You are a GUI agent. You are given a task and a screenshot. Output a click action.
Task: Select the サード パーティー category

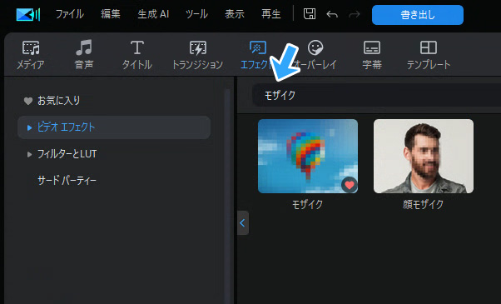67,181
